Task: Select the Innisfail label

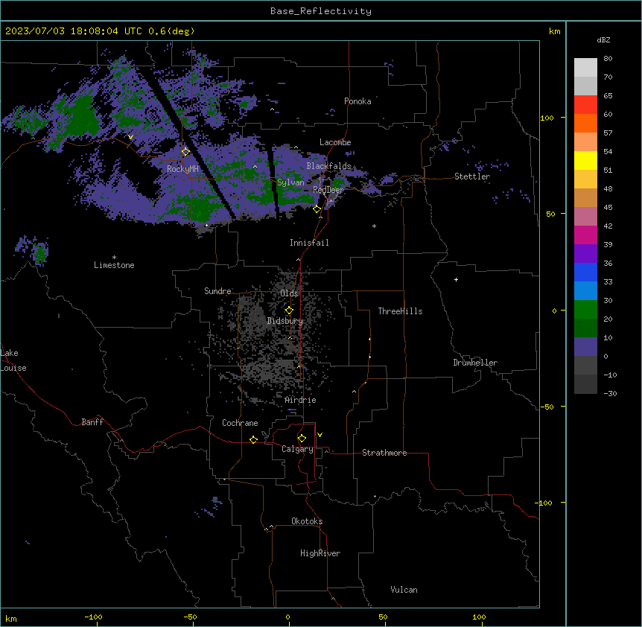Action: coord(309,243)
